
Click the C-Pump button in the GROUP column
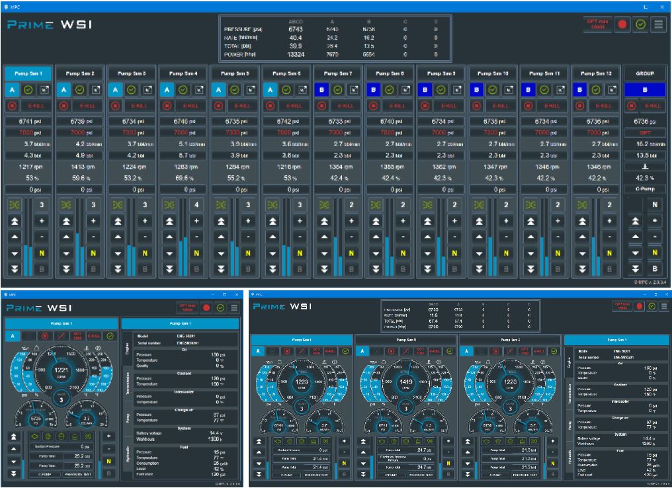point(645,188)
